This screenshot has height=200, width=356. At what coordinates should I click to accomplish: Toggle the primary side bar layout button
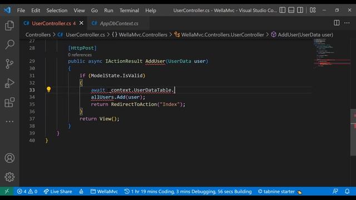tap(283, 10)
